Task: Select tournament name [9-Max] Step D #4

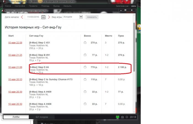Action: 39,67
